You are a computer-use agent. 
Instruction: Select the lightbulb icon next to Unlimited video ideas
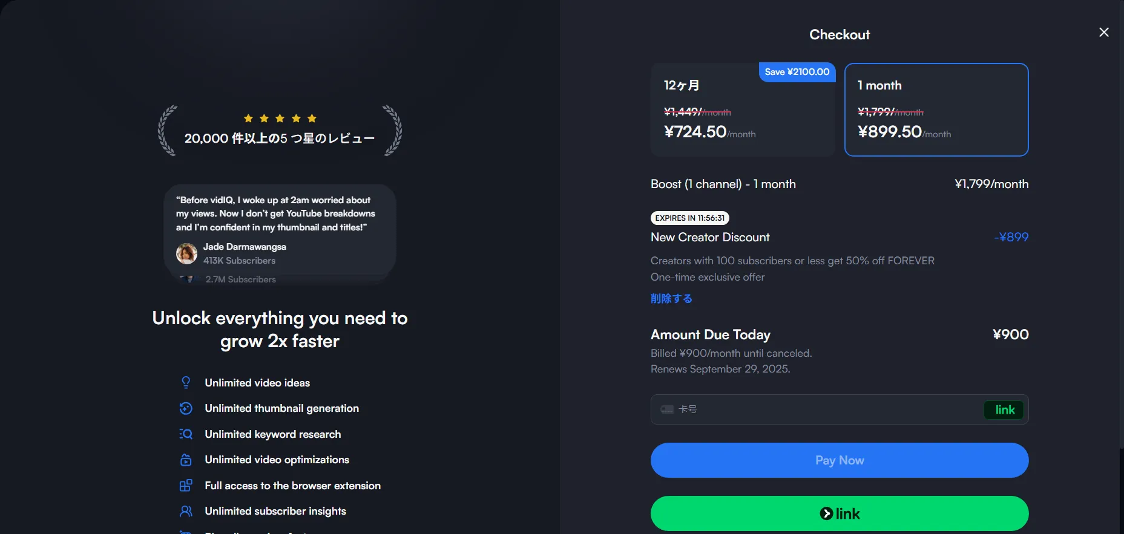pos(186,382)
